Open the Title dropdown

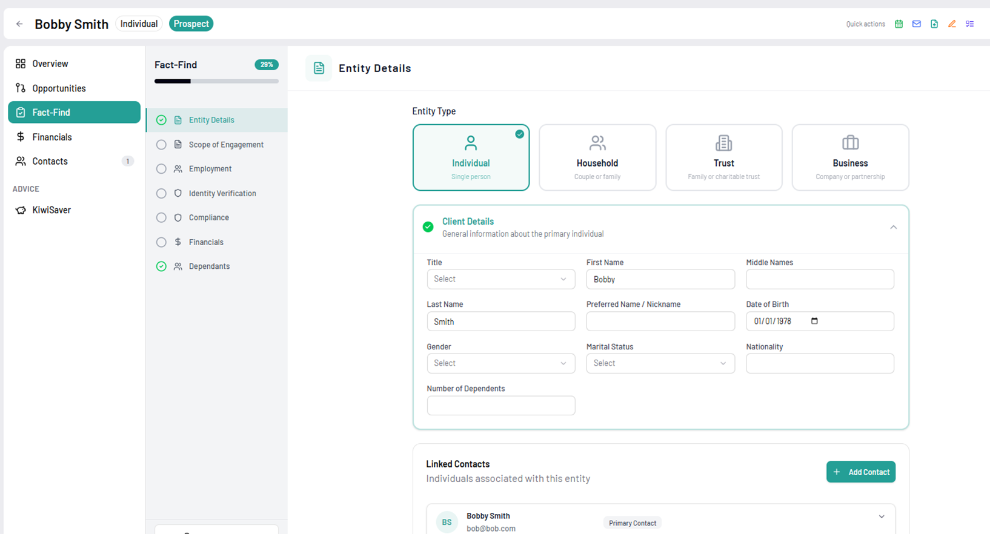(500, 279)
